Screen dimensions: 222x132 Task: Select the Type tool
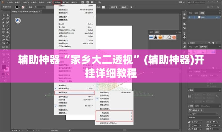coord(3,26)
